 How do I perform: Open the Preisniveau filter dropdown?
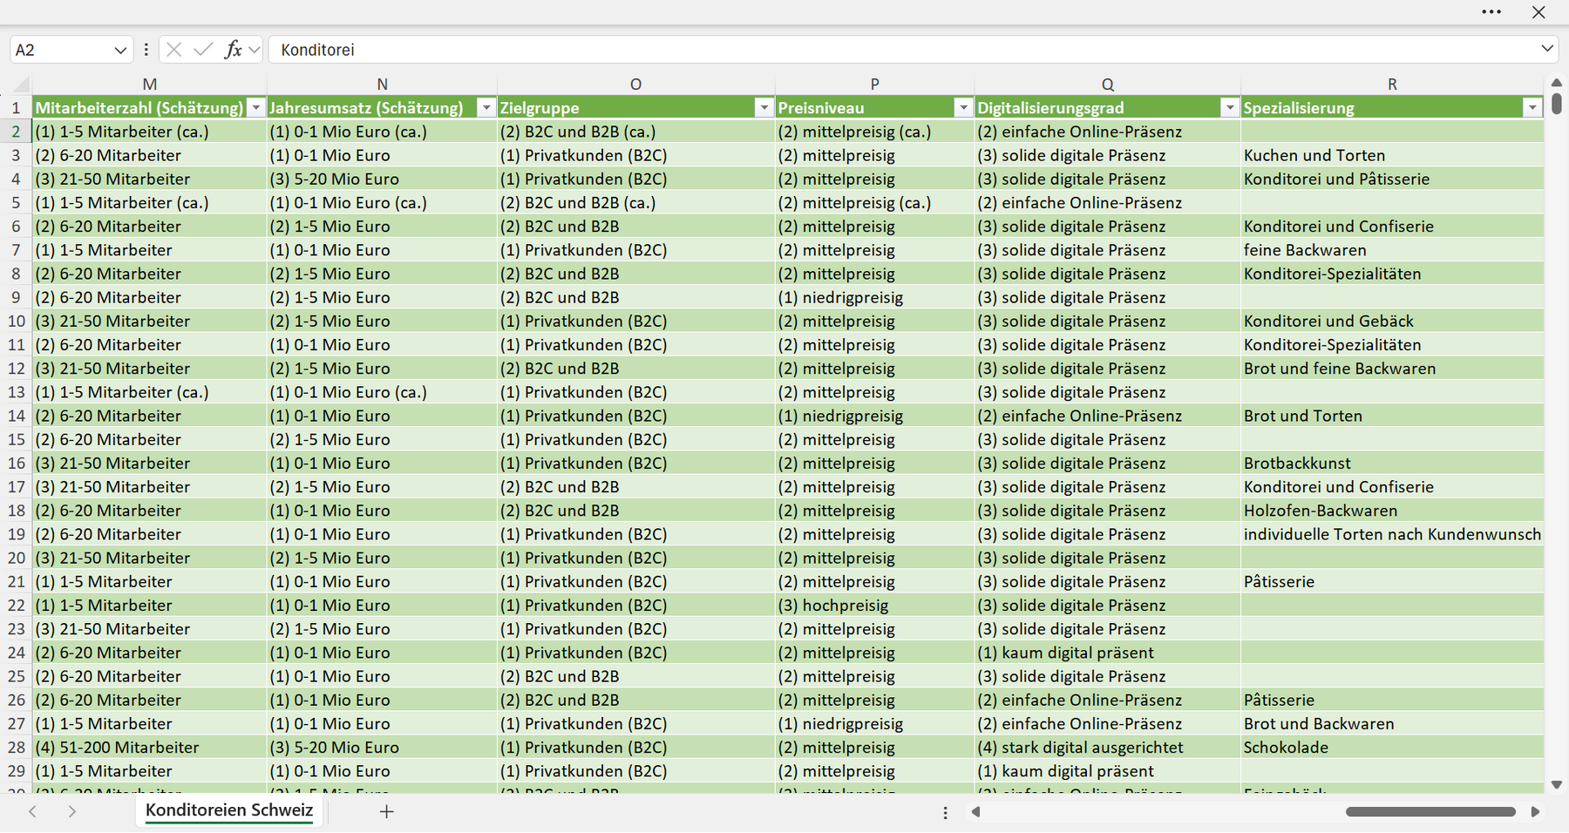(x=963, y=108)
